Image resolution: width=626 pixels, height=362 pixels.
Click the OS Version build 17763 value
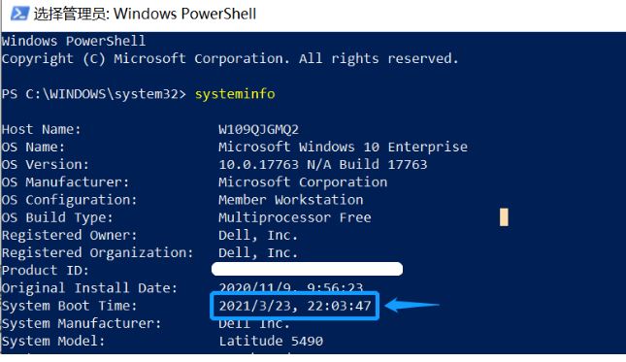pyautogui.click(x=322, y=164)
